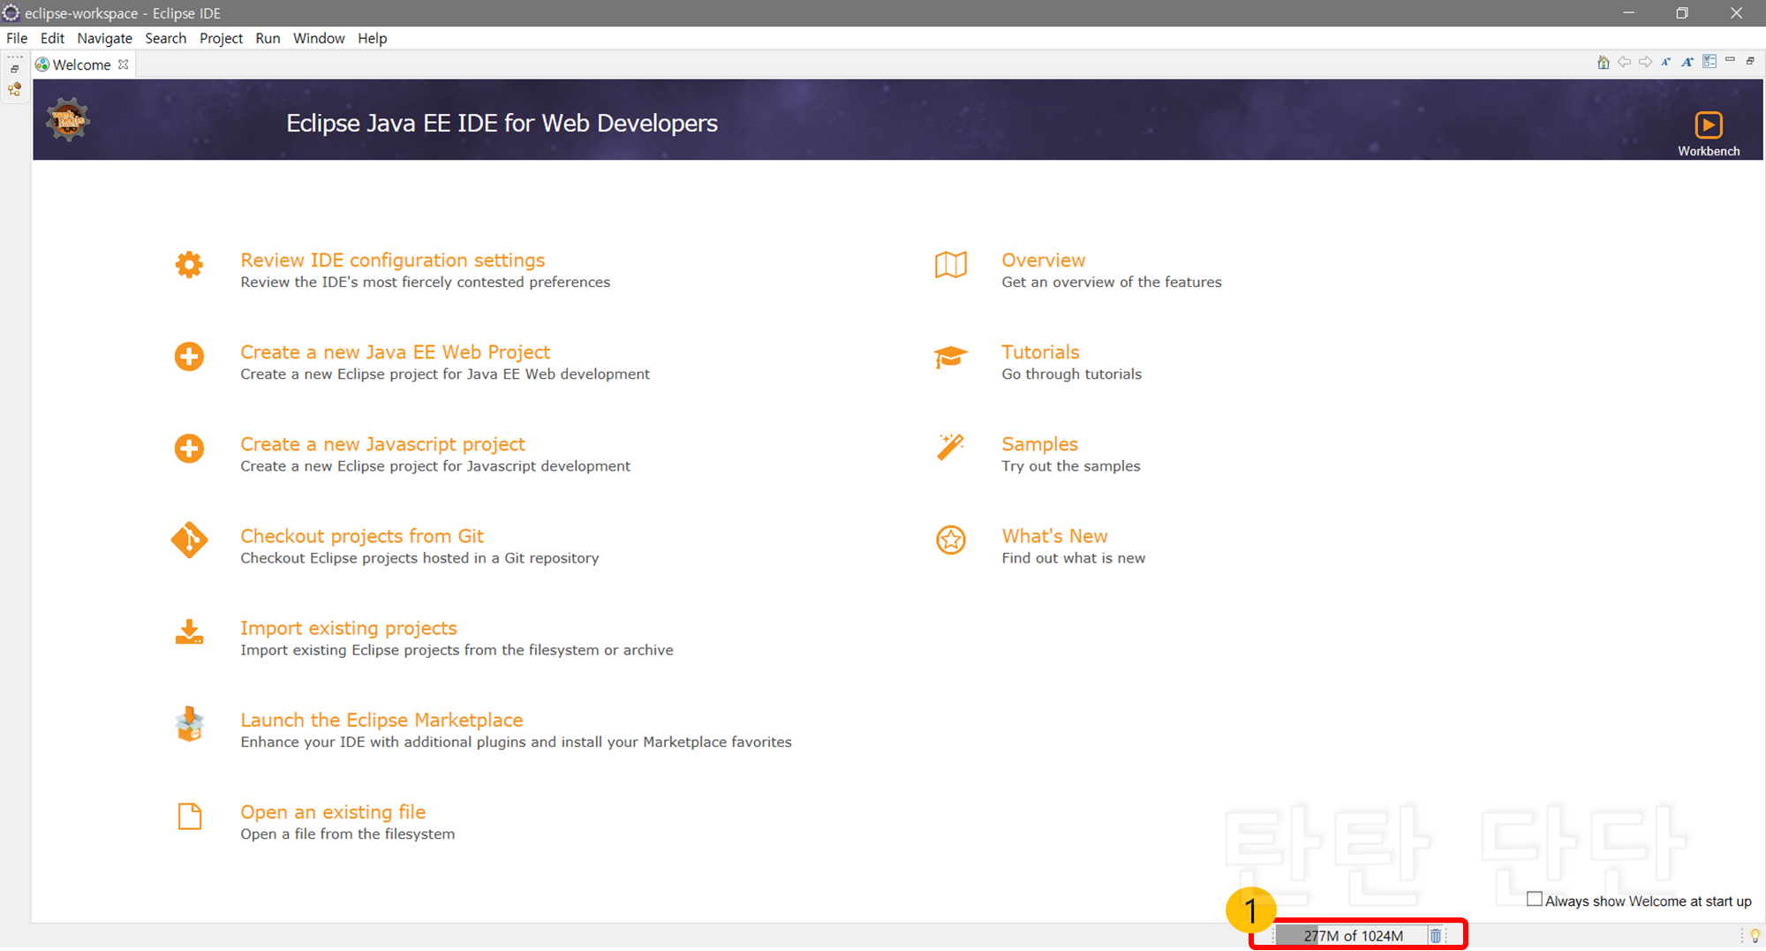
Task: Click the plus icon for Java EE Web Project
Action: (x=189, y=357)
